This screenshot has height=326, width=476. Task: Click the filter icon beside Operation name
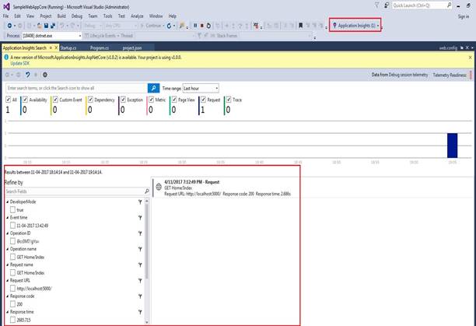tap(139, 249)
